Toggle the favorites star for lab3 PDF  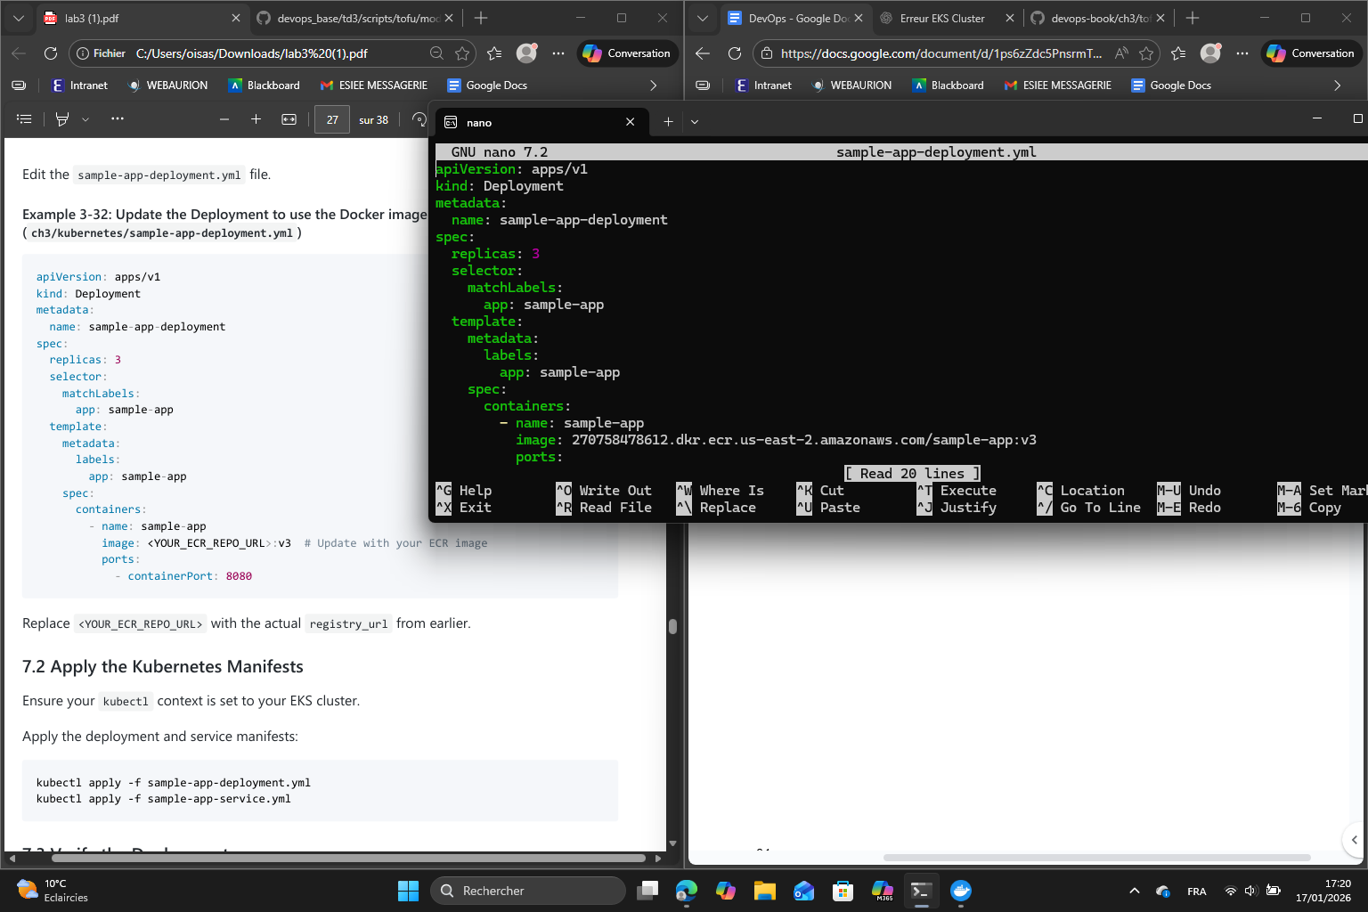(463, 53)
